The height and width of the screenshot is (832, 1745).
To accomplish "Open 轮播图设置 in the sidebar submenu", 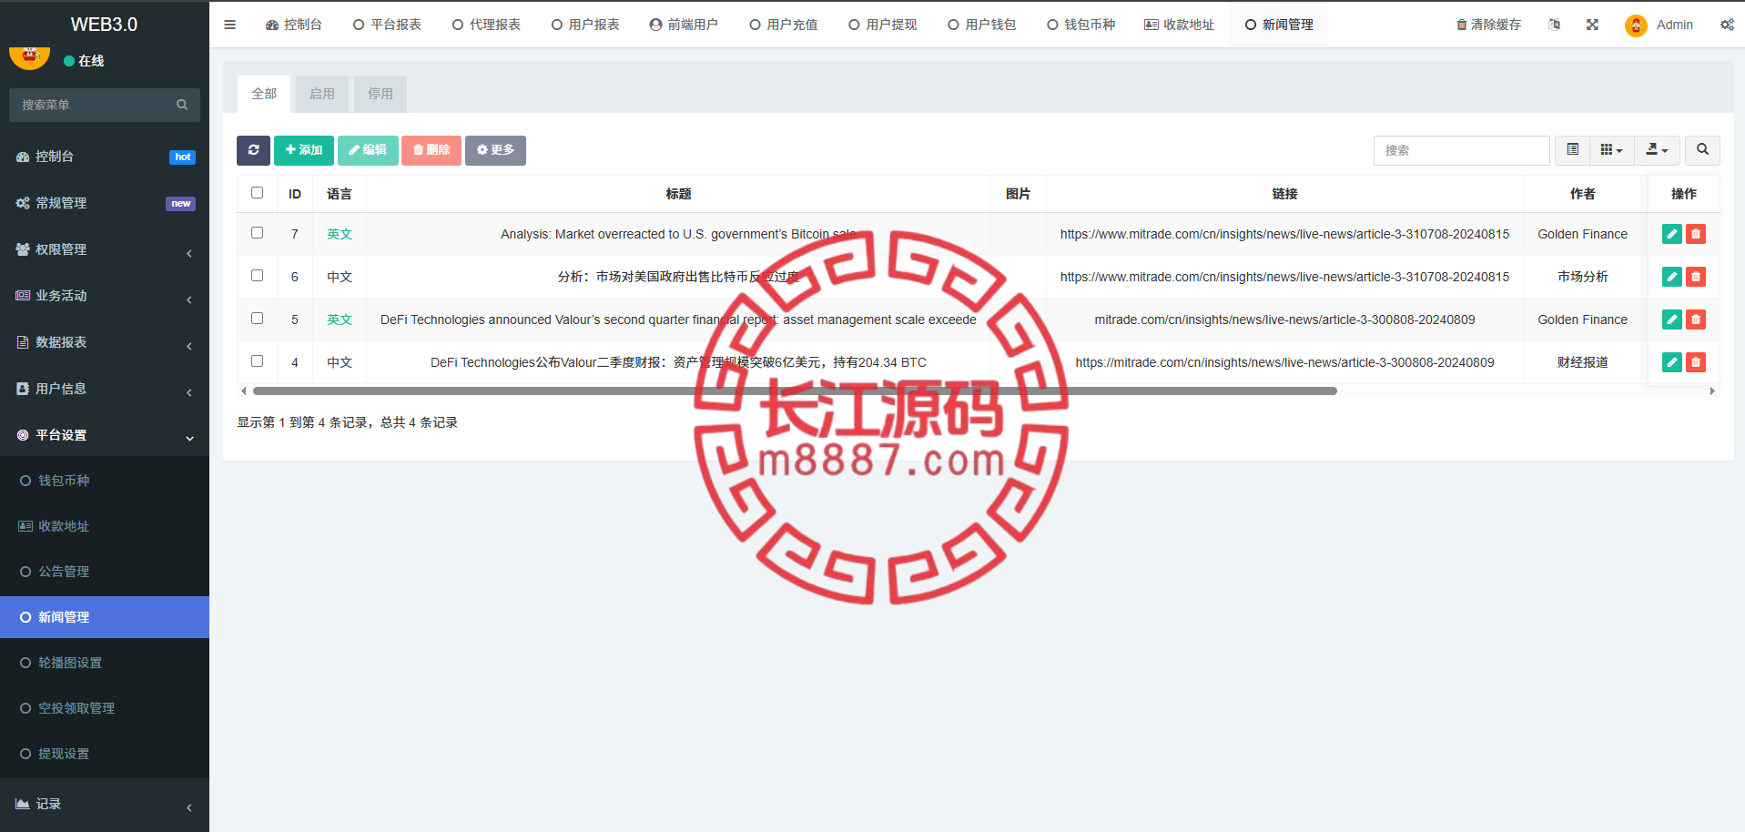I will [105, 663].
